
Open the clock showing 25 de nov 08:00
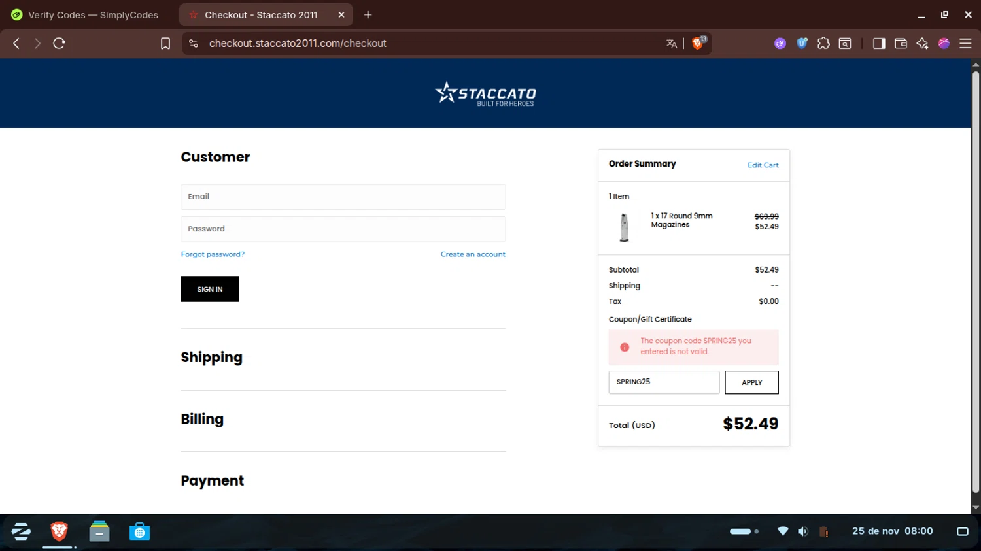point(892,531)
